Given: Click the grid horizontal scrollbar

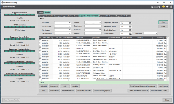Looking at the screenshot, I should [x=69, y=80].
